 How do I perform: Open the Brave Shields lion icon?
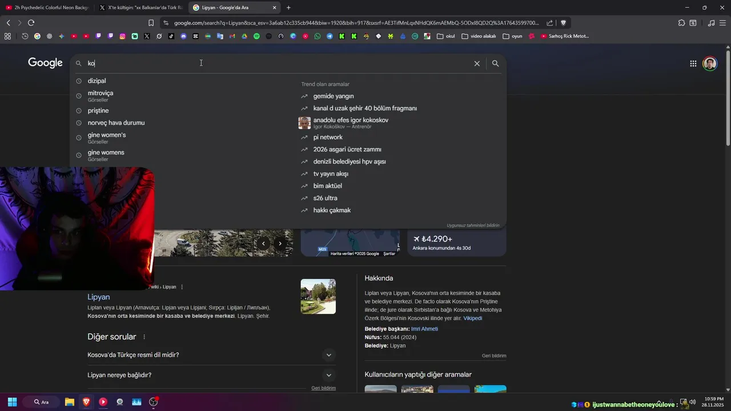point(563,23)
